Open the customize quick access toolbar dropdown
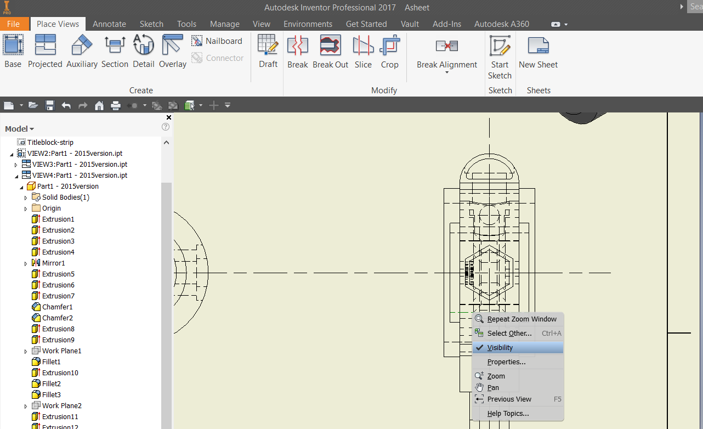The image size is (703, 429). pos(228,105)
